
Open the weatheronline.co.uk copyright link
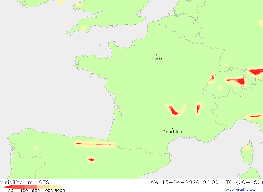pyautogui.click(x=241, y=190)
